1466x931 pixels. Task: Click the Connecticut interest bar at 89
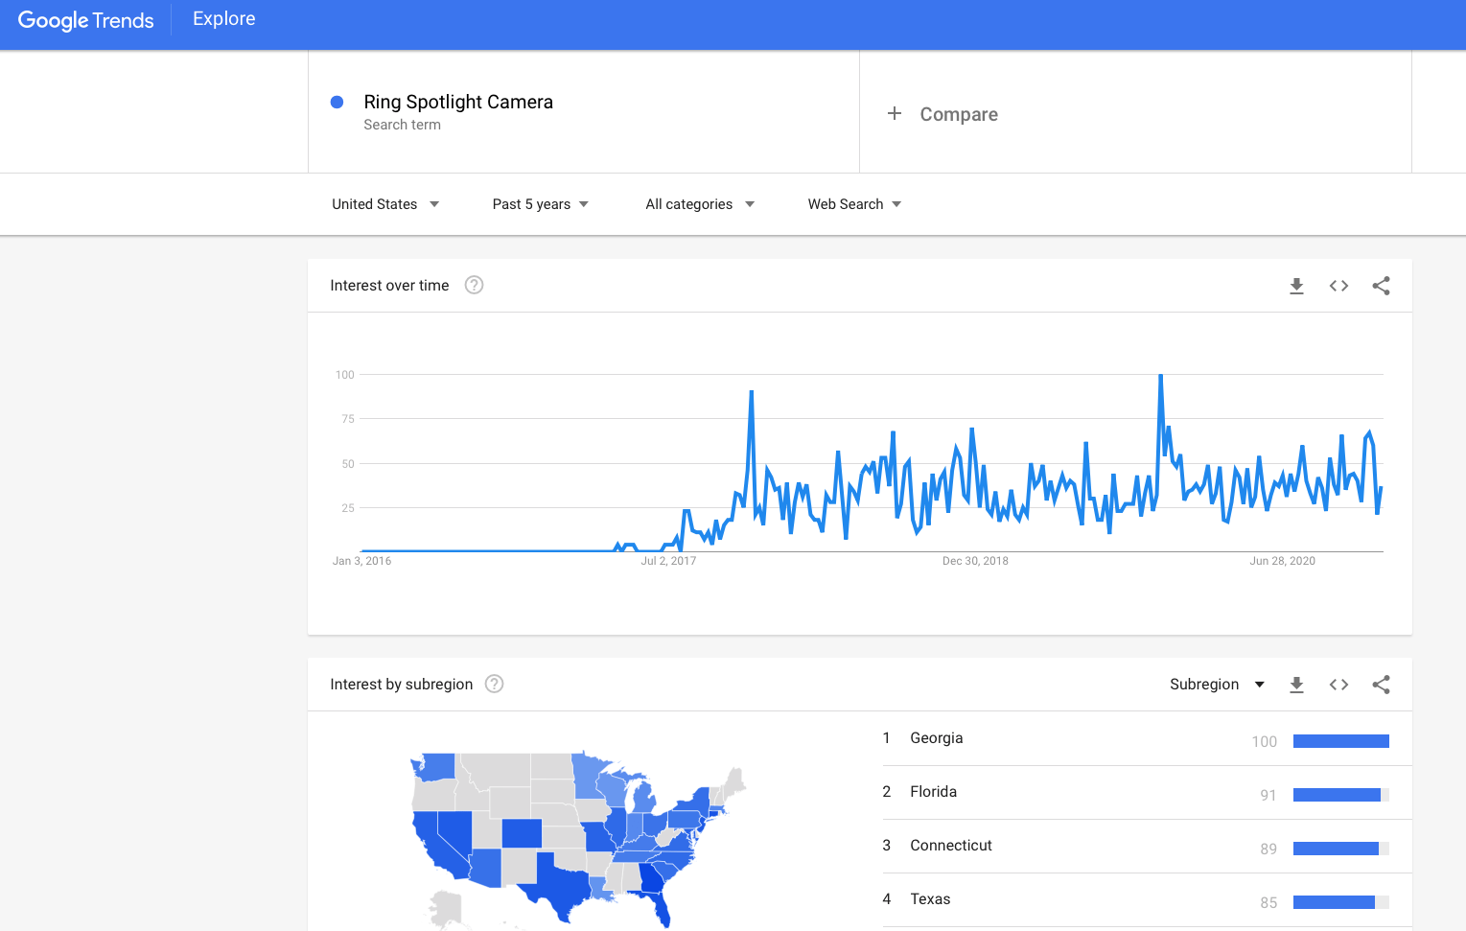click(x=1340, y=849)
